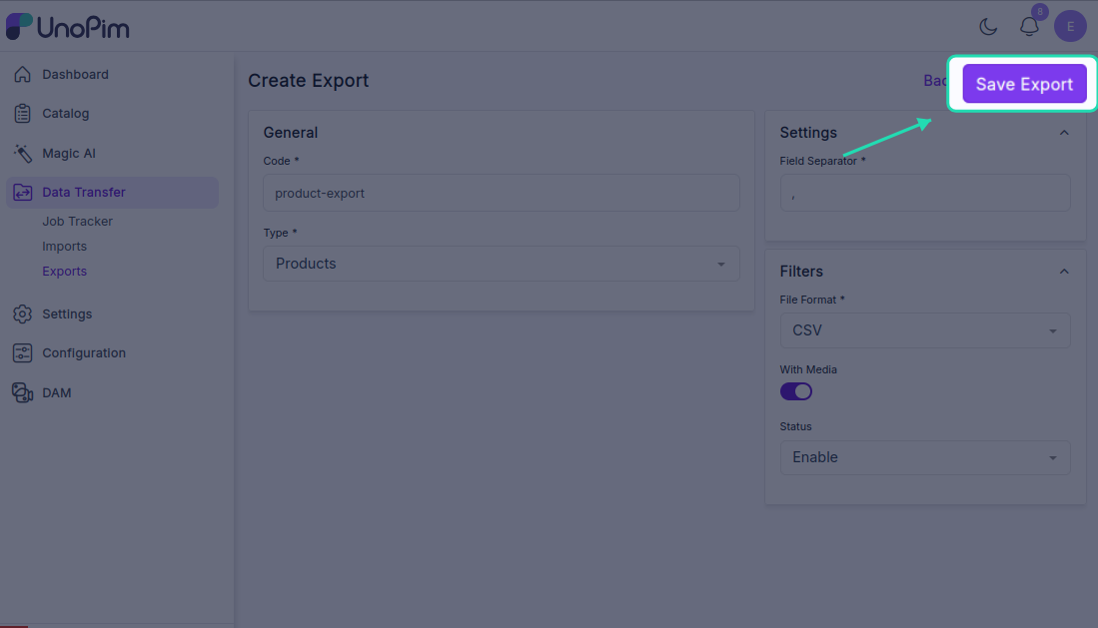Open Exports submenu
Image resolution: width=1098 pixels, height=628 pixels.
click(64, 271)
